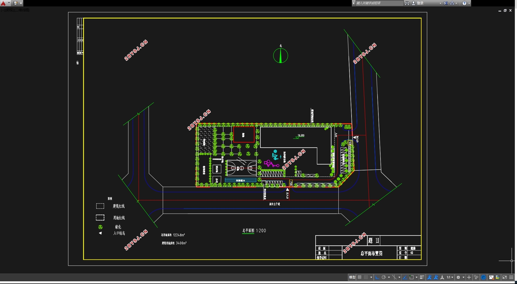Expand the help dropdown arrow

469,3
